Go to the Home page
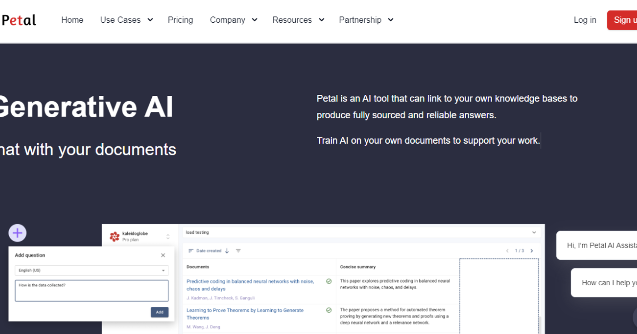Screen dimensions: 637x334 pos(72,20)
